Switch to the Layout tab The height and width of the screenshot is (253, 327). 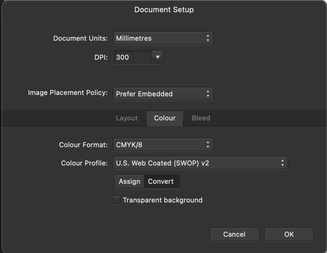click(126, 118)
